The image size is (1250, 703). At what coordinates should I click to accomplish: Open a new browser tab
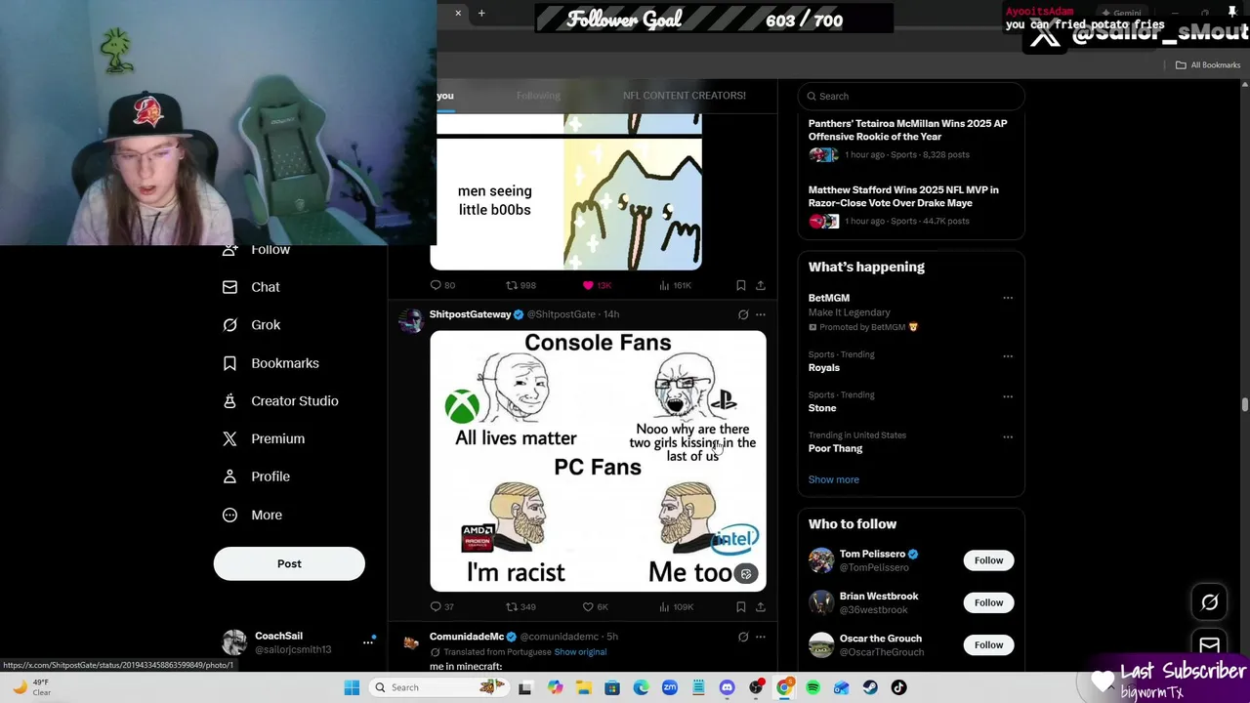[x=481, y=13]
